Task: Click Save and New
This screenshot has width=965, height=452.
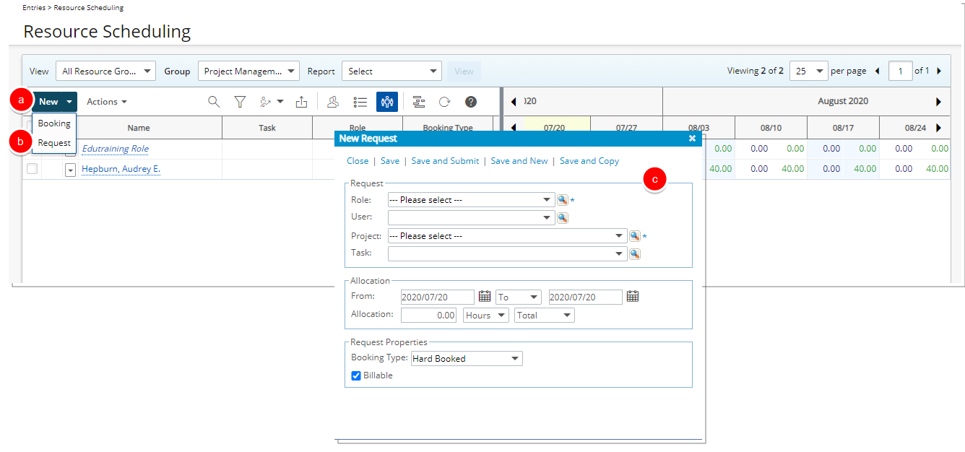Action: pos(519,161)
